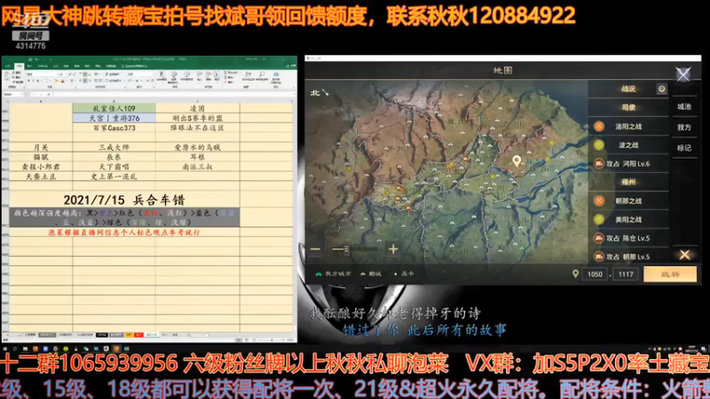Click the orange icon beside 朝那之战
This screenshot has width=710, height=399.
(x=598, y=200)
